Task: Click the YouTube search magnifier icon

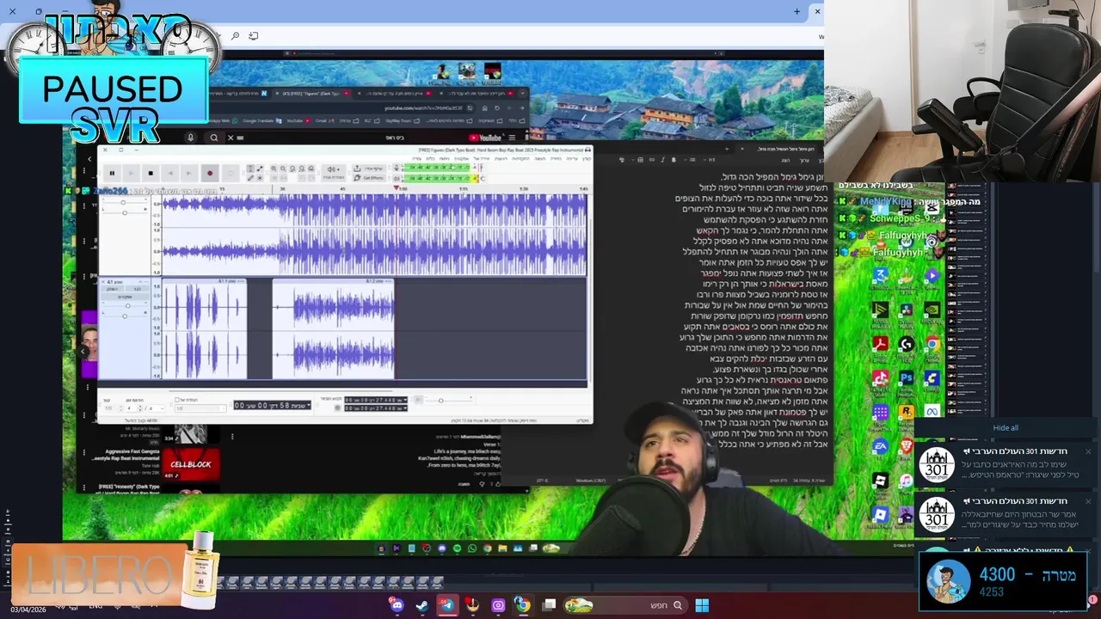Action: [214, 138]
